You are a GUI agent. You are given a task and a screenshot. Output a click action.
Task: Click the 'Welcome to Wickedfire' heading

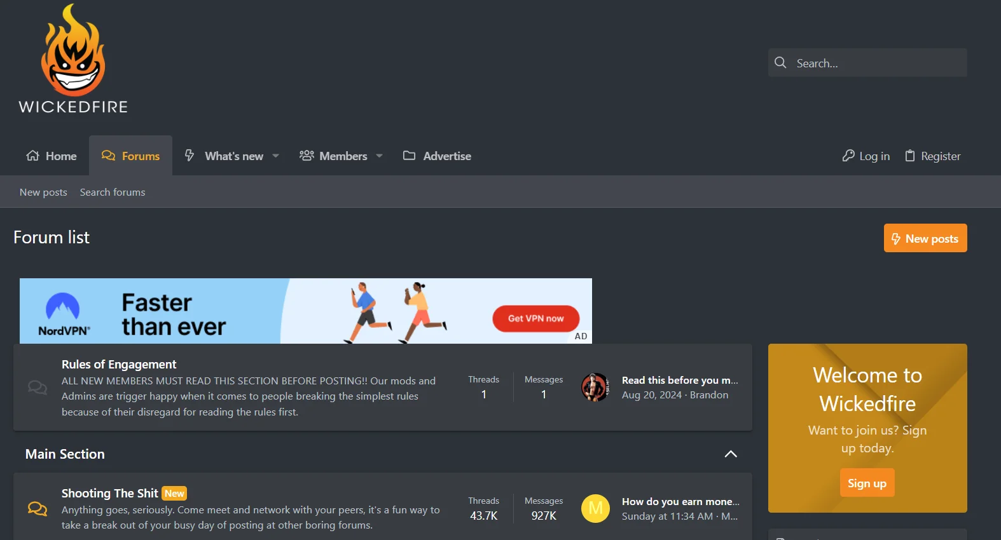(867, 389)
